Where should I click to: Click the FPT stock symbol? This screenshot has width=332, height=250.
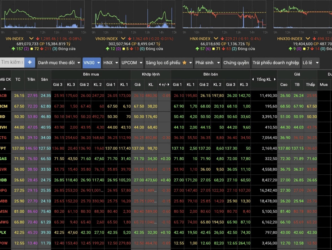[x=3, y=148]
